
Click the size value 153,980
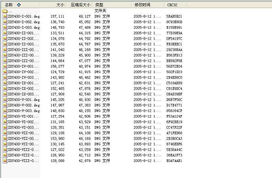coord(57,138)
